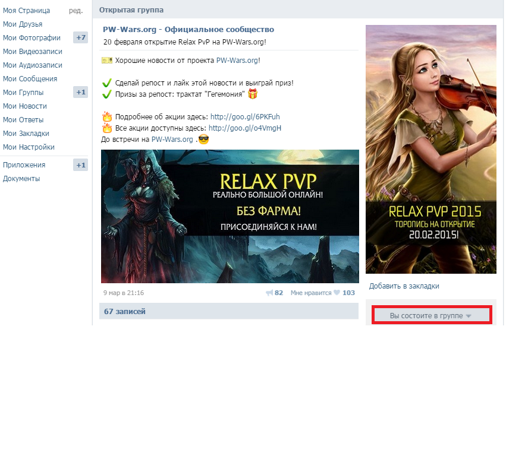Screen dimensions: 506x475
Task: Open the RELAX PVP post banner image
Action: (230, 216)
